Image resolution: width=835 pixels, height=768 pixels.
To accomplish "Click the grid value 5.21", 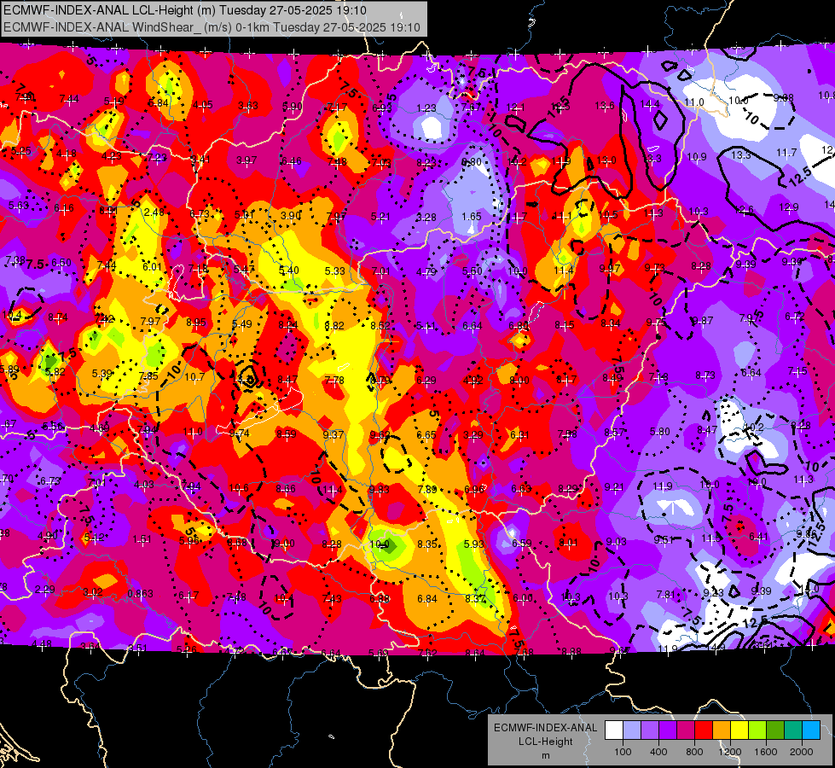I will [380, 217].
